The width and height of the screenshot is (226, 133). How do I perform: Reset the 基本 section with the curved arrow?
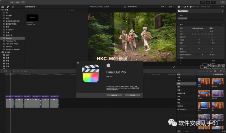coord(223,25)
